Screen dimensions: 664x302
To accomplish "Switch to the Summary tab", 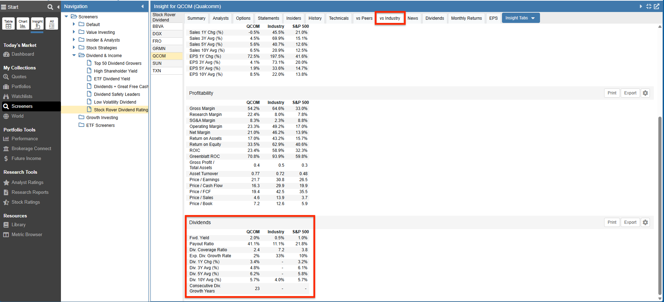I will tap(196, 18).
